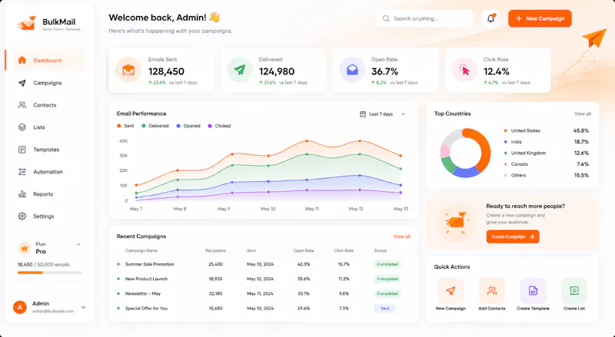Go to Campaigns in the sidebar
615x337 pixels.
click(x=48, y=83)
